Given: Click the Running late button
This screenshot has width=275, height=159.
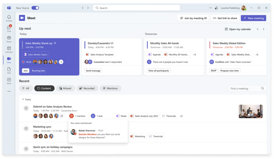Looking at the screenshot, I should coord(38,71).
